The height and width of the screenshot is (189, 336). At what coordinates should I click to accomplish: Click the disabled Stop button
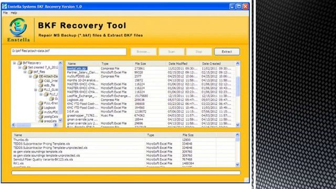click(199, 51)
